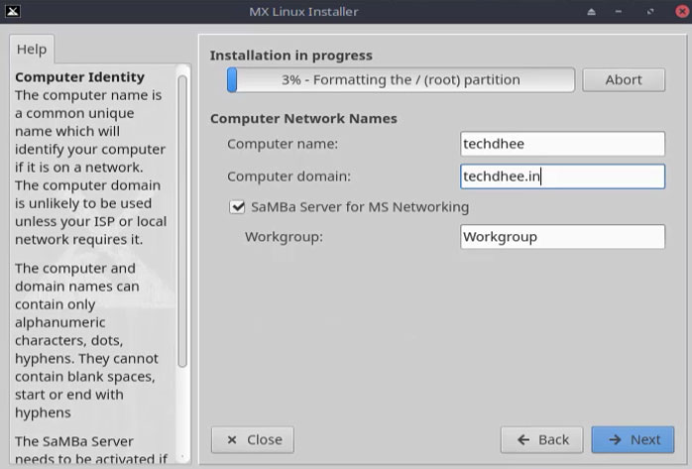Maximize the installer window
The image size is (692, 469).
(650, 12)
